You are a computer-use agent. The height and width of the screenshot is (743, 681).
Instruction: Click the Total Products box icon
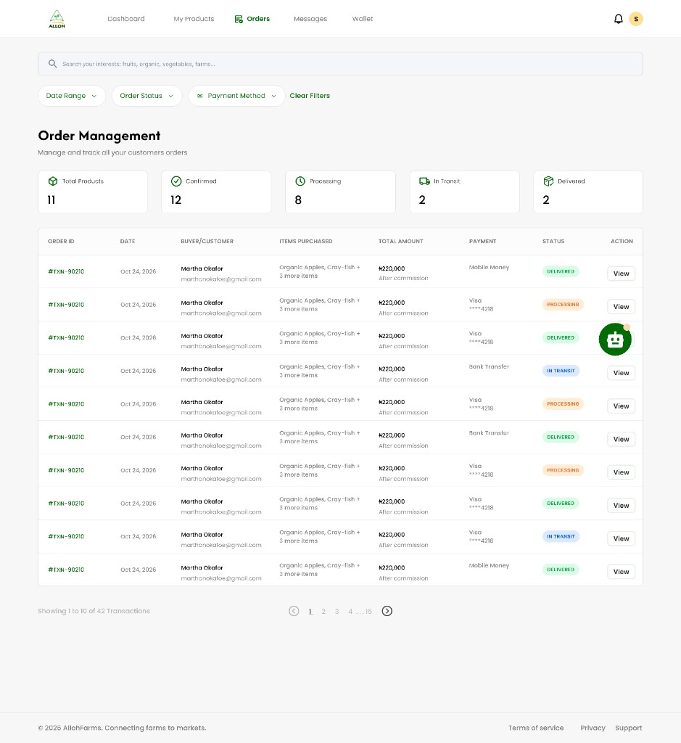(x=53, y=181)
